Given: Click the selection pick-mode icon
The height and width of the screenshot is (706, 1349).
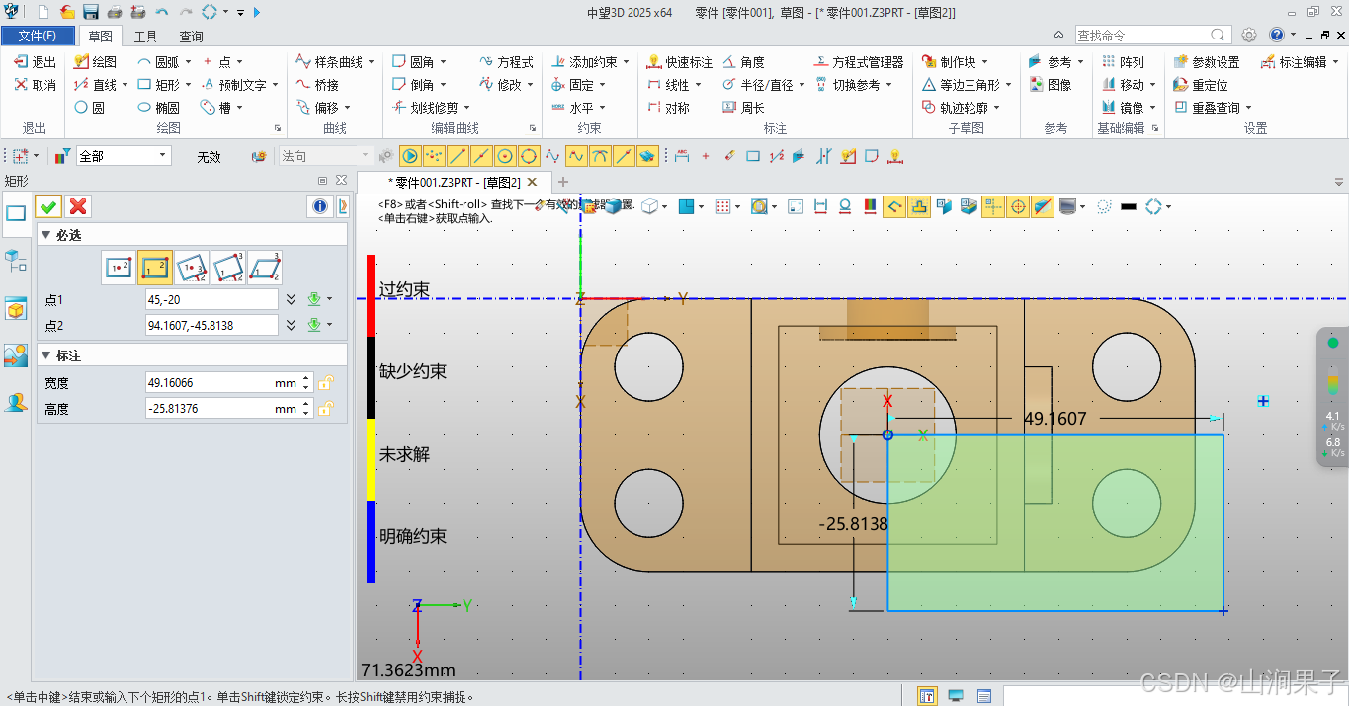Looking at the screenshot, I should click(20, 156).
